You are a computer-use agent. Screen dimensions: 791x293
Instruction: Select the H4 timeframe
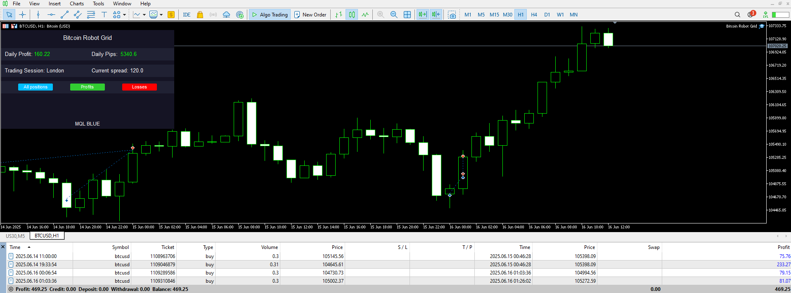(534, 15)
